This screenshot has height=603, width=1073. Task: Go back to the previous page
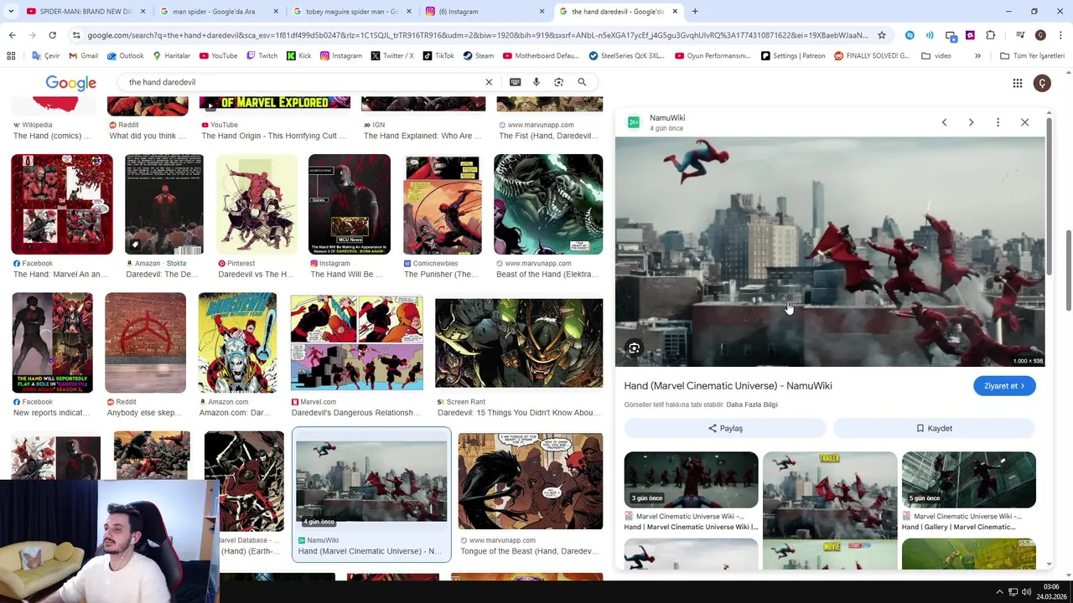point(12,35)
